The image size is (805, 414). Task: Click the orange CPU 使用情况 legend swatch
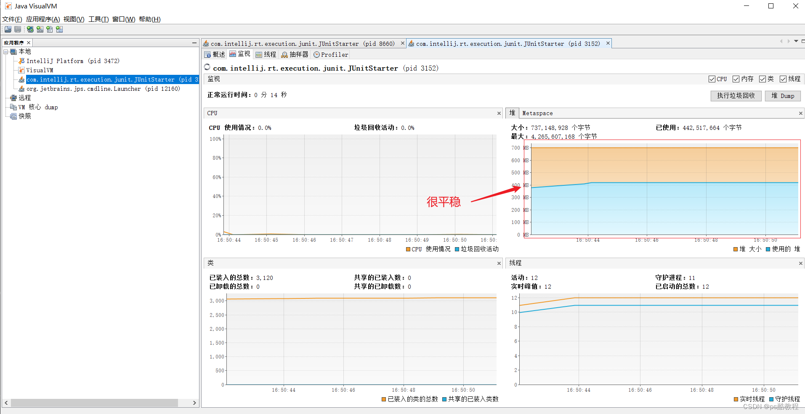(x=408, y=249)
